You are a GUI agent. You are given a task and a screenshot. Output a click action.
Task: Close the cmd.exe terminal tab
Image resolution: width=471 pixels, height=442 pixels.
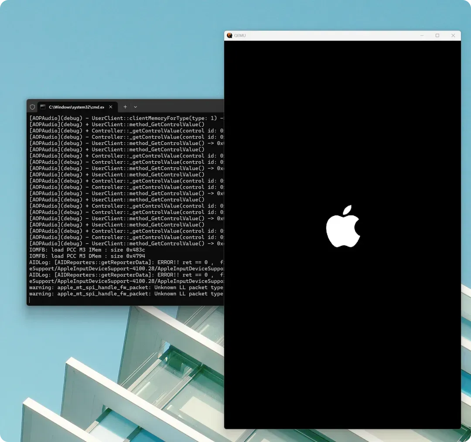click(x=110, y=107)
